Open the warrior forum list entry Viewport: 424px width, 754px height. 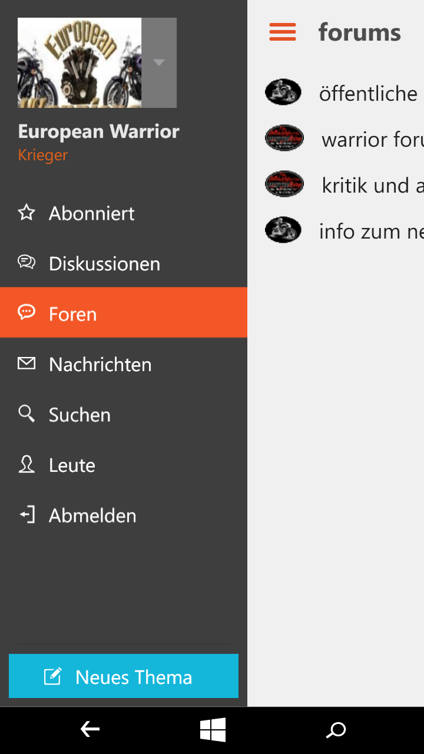pos(372,140)
